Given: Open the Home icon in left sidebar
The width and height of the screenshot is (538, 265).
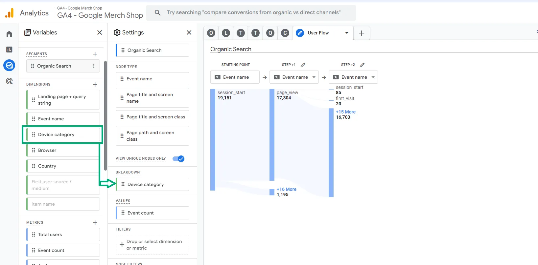Looking at the screenshot, I should 9,34.
